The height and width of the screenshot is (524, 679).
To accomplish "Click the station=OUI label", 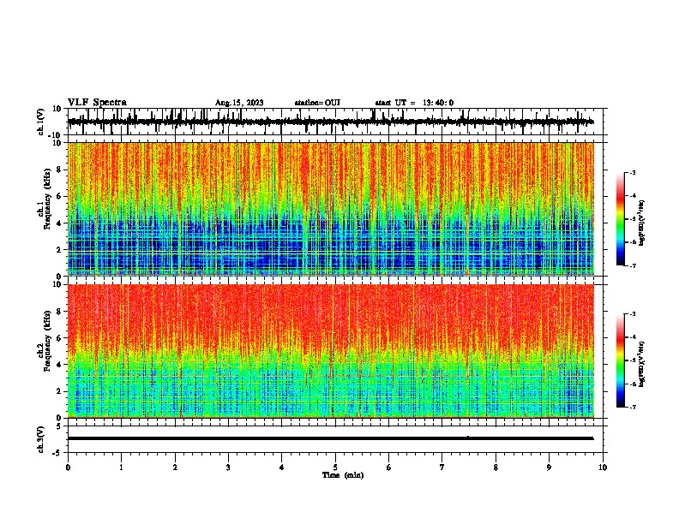I will point(317,103).
